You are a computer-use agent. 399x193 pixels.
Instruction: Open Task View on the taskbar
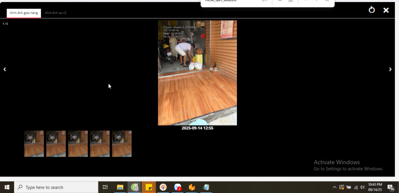point(105,187)
